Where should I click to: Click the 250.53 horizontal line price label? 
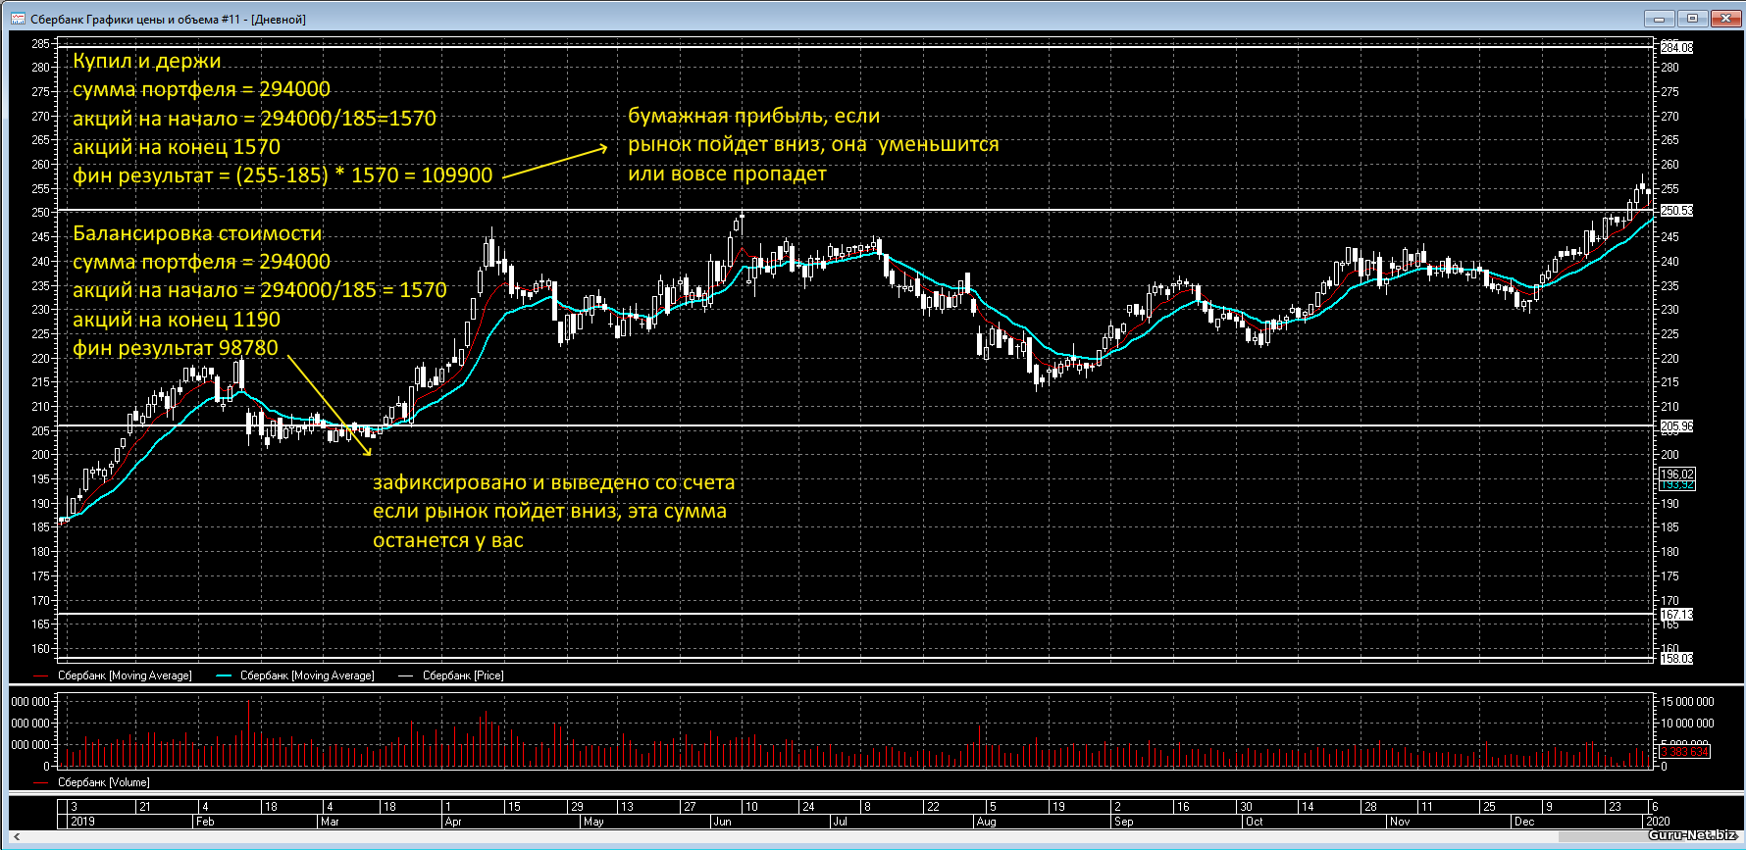pyautogui.click(x=1676, y=211)
